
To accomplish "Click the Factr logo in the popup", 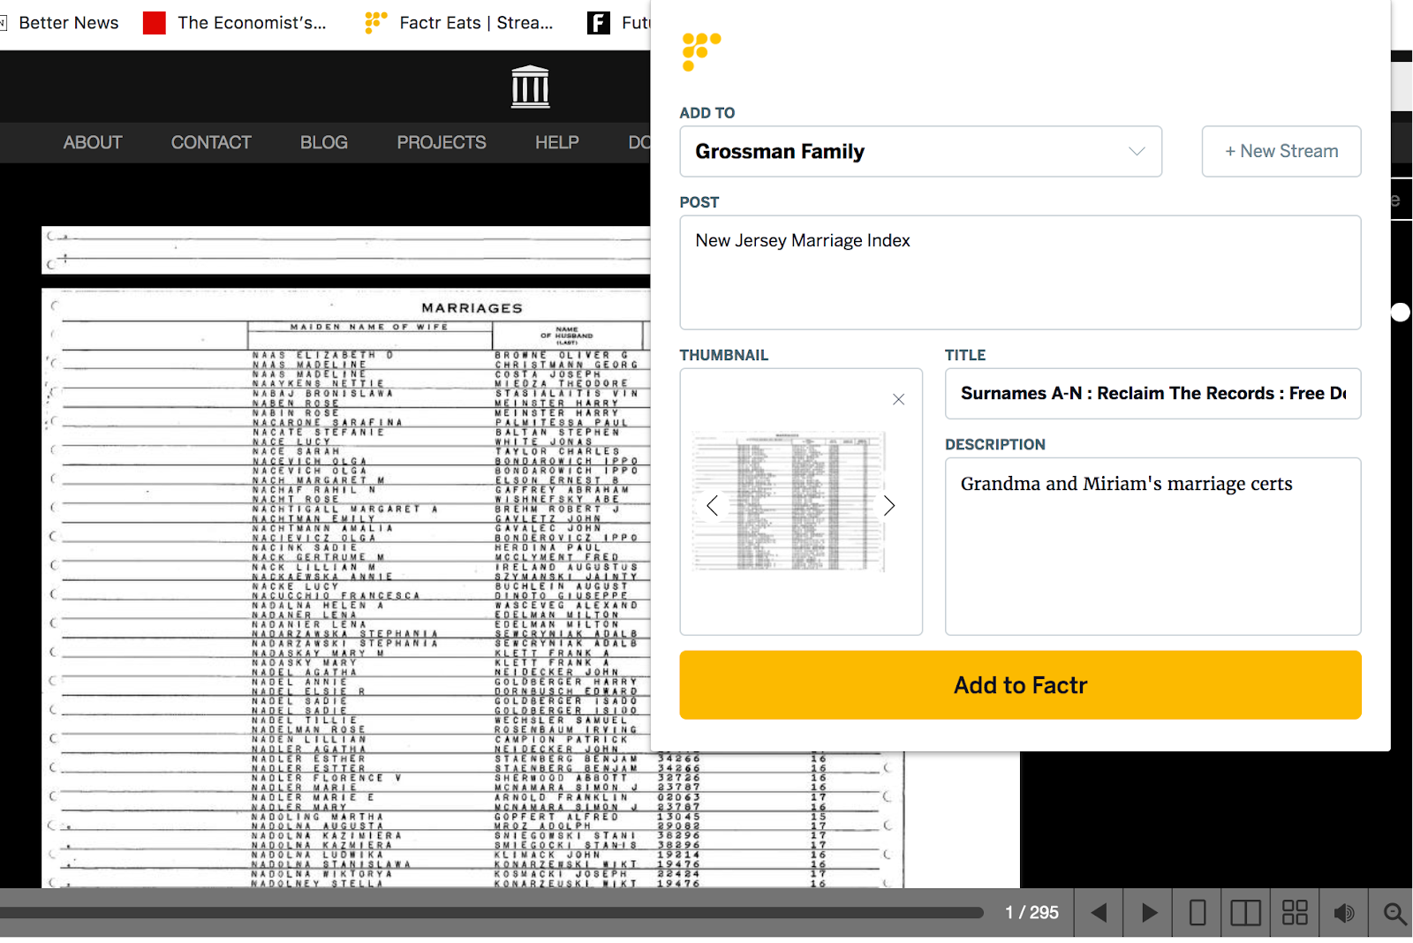I will (x=701, y=51).
